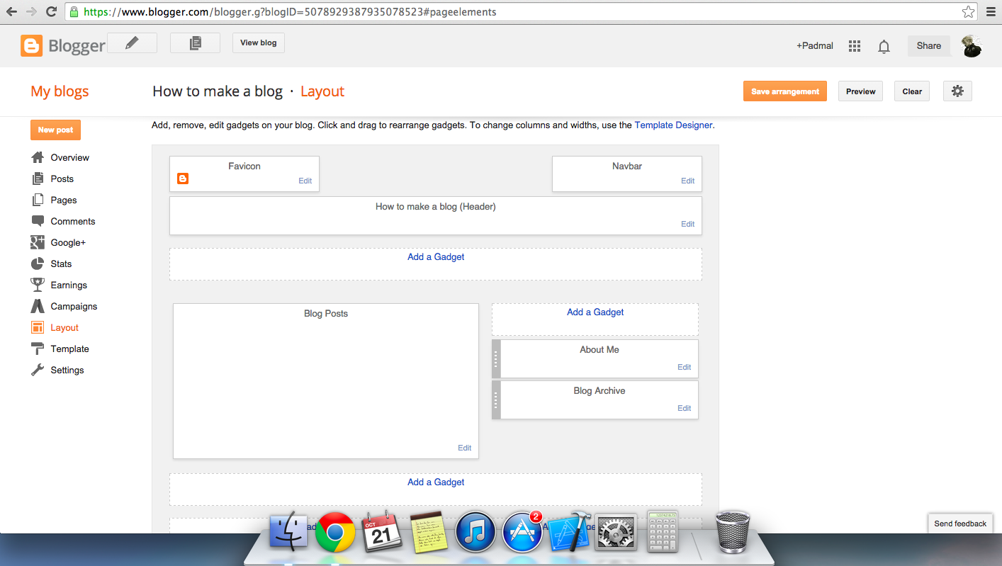Select Campaigns in the sidebar
1002x566 pixels.
64,307
